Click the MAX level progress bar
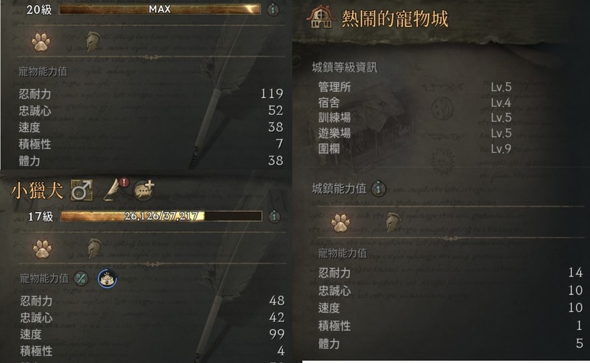The image size is (590, 363). click(159, 9)
